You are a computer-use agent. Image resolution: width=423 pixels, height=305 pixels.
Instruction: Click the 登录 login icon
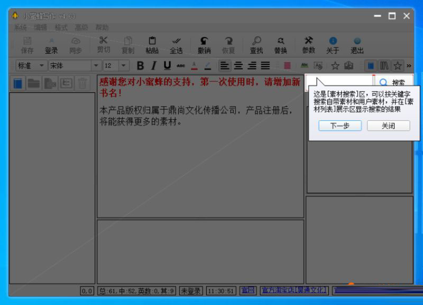(x=51, y=45)
